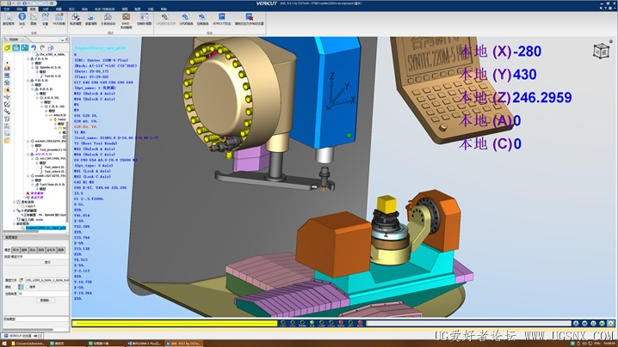The height and width of the screenshot is (347, 618).
Task: Collapse the coordinate systems tree node
Action: (x=14, y=202)
